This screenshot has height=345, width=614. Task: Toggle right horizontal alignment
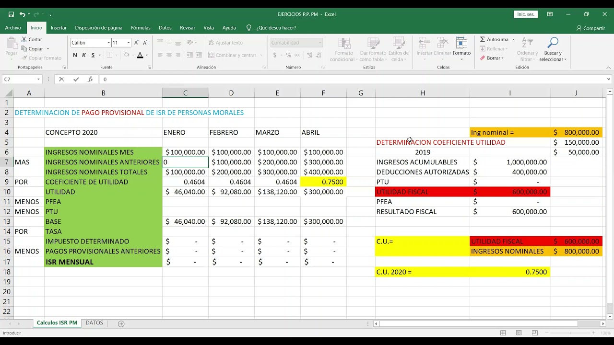click(x=177, y=55)
